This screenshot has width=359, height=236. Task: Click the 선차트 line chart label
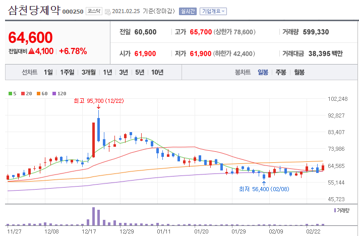[x=30, y=72]
